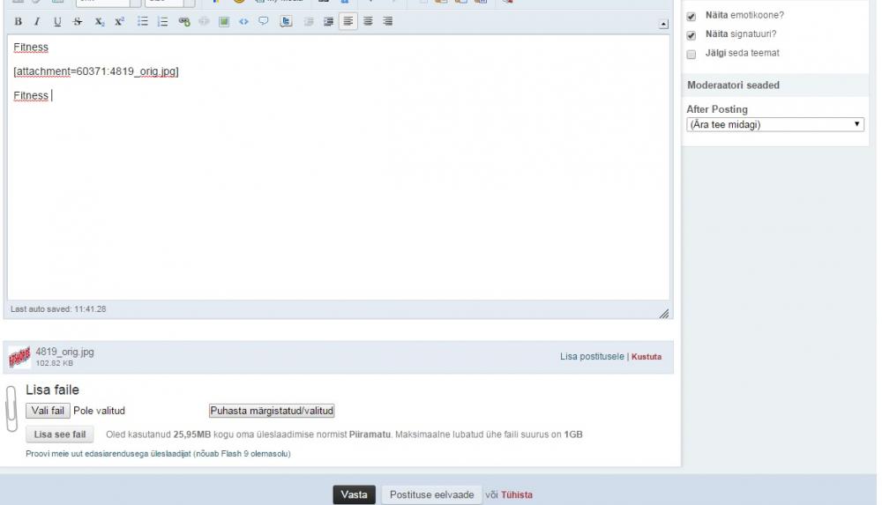Click the "Vali fail" file chooser button

click(x=48, y=411)
